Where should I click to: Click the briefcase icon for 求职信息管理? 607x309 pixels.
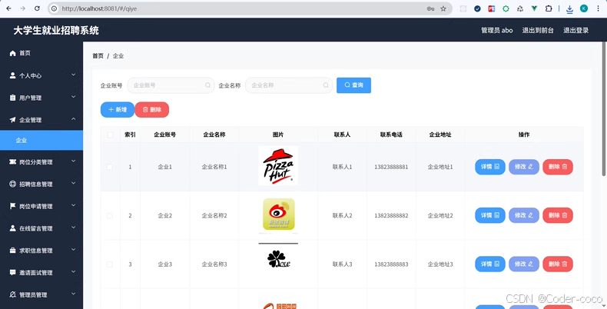(x=13, y=251)
